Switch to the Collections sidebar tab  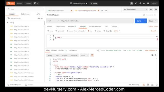[25, 14]
